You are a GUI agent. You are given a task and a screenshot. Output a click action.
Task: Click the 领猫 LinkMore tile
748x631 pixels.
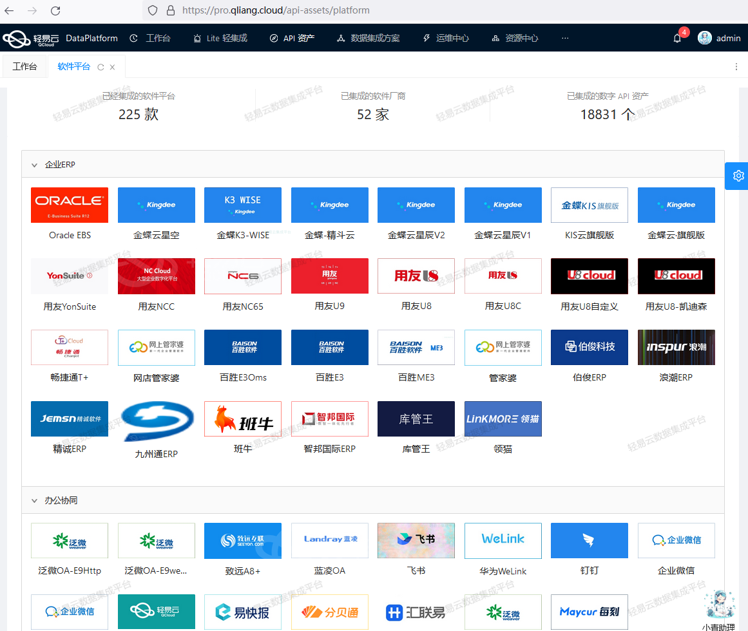[x=503, y=419]
